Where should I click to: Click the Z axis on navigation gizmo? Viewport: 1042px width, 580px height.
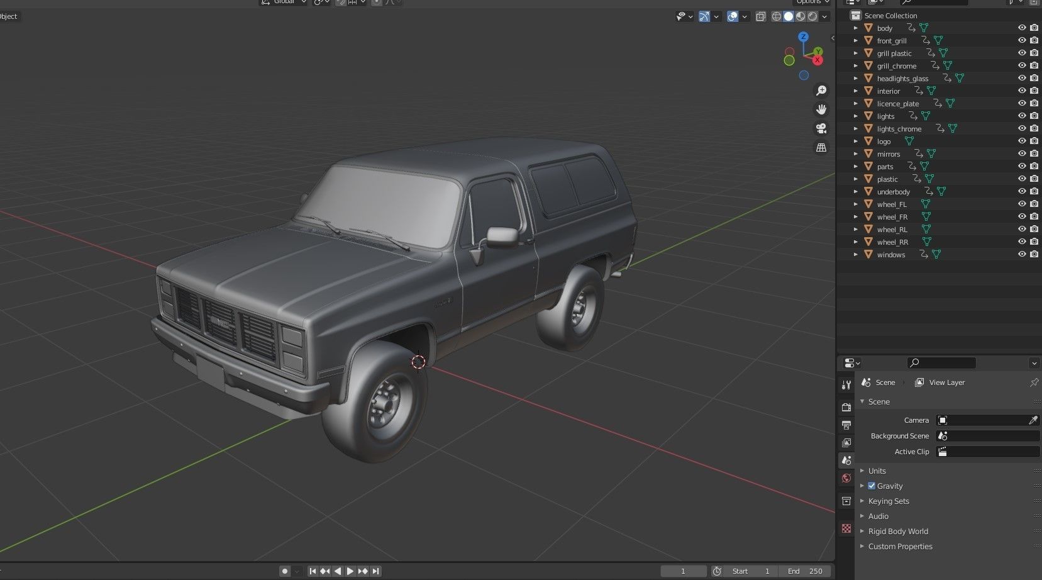pos(803,37)
